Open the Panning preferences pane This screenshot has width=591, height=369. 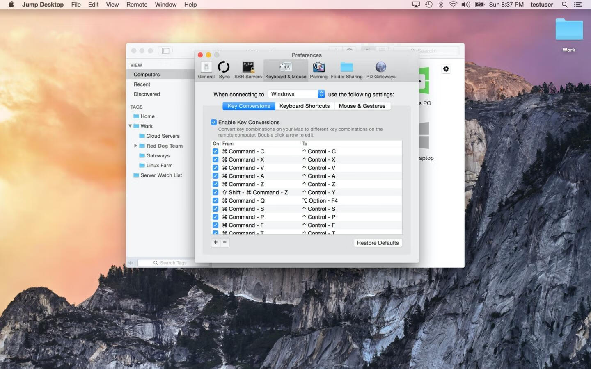point(318,70)
